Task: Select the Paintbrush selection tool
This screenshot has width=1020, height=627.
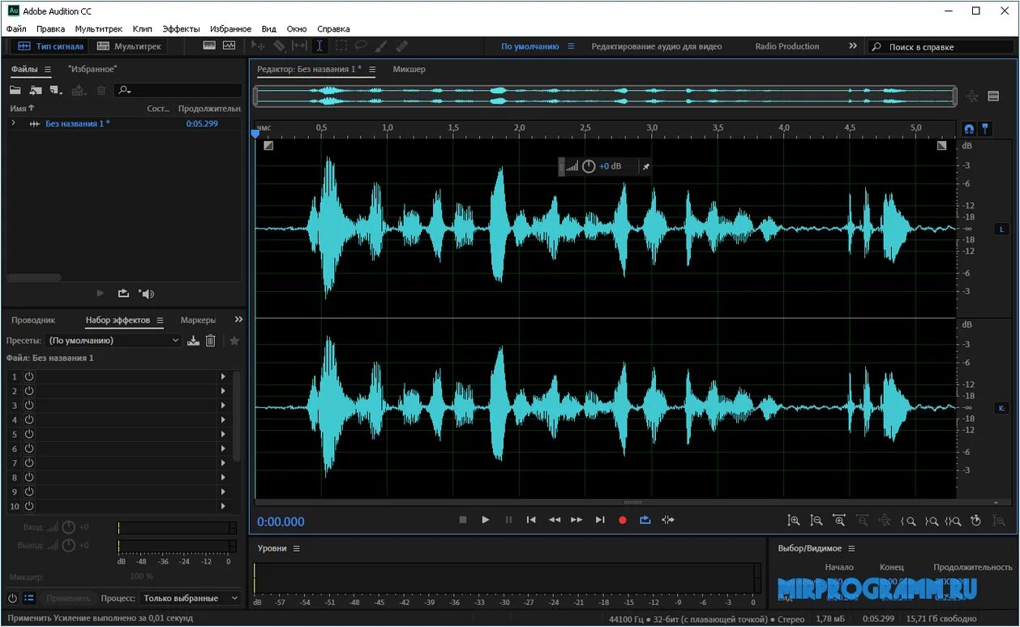Action: click(381, 46)
